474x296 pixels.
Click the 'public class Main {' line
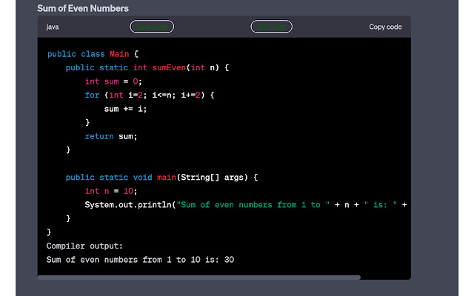coord(93,54)
